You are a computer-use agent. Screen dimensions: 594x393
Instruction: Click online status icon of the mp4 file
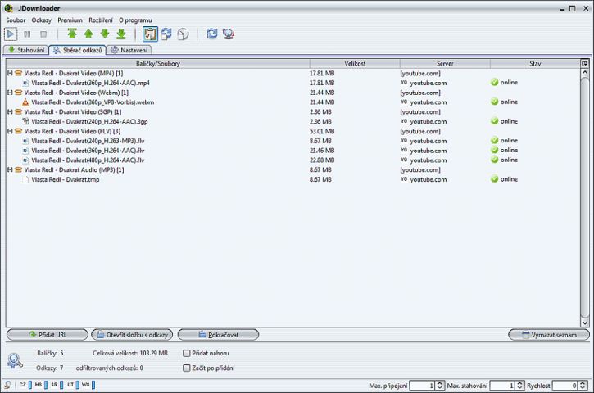click(494, 82)
